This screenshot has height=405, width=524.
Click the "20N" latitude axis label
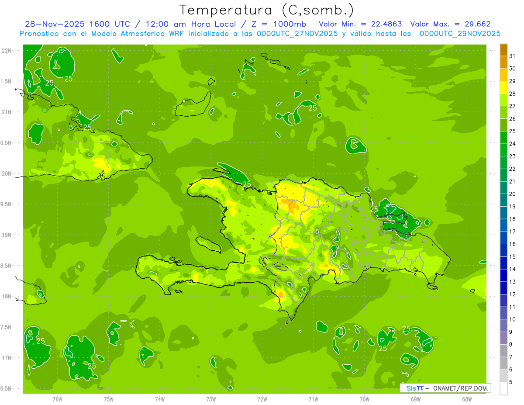7,173
